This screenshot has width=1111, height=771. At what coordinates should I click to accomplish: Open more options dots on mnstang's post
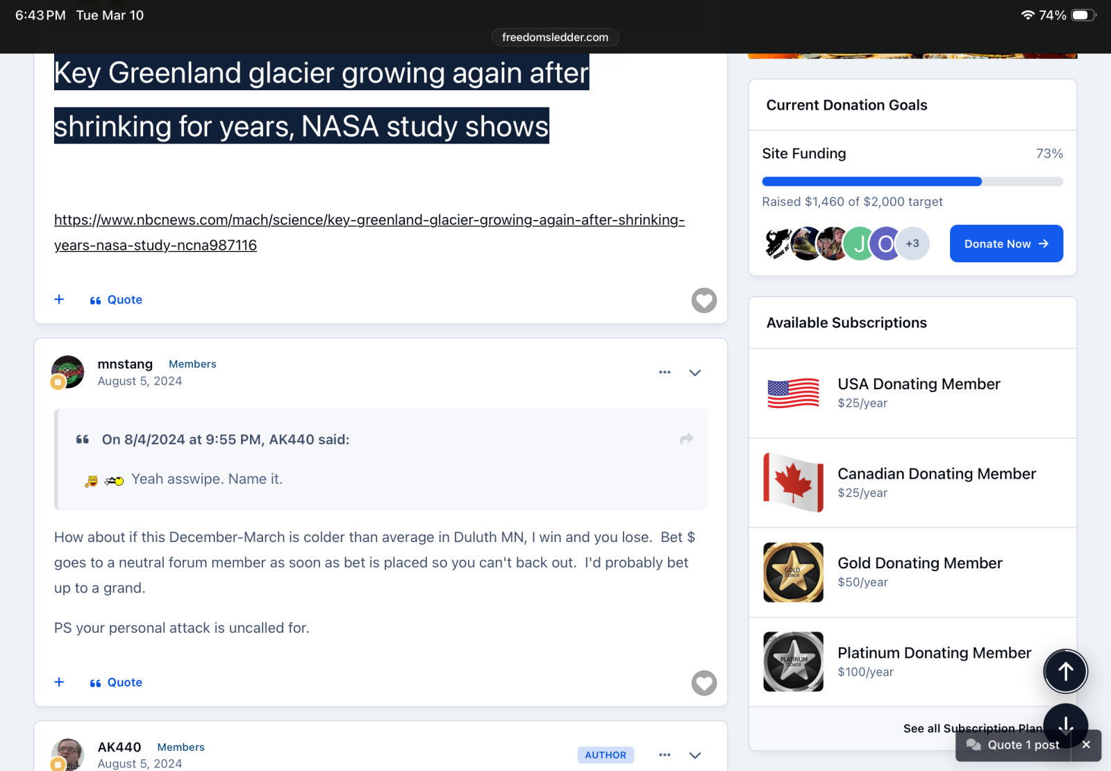(665, 373)
